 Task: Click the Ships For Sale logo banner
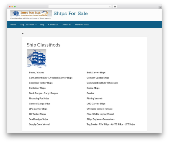click(31, 13)
